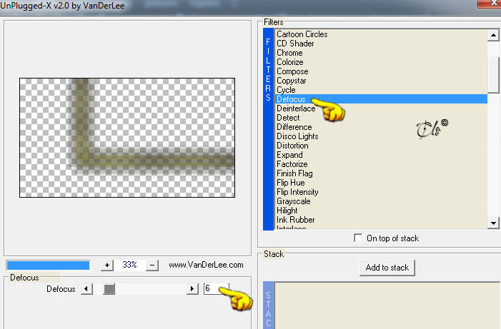Image resolution: width=501 pixels, height=329 pixels.
Task: Click the filters list scroll down arrow
Action: tap(493, 223)
